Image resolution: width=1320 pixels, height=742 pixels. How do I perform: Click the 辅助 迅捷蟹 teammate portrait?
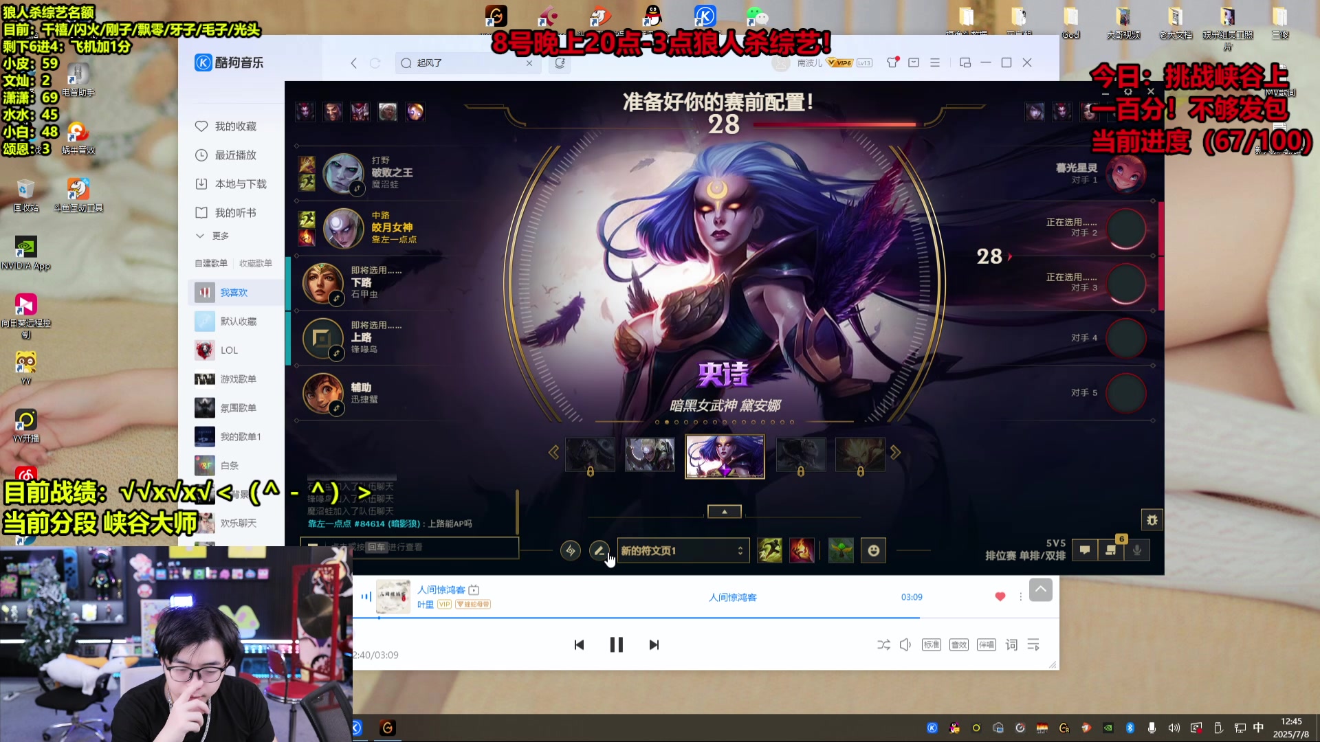pos(323,392)
